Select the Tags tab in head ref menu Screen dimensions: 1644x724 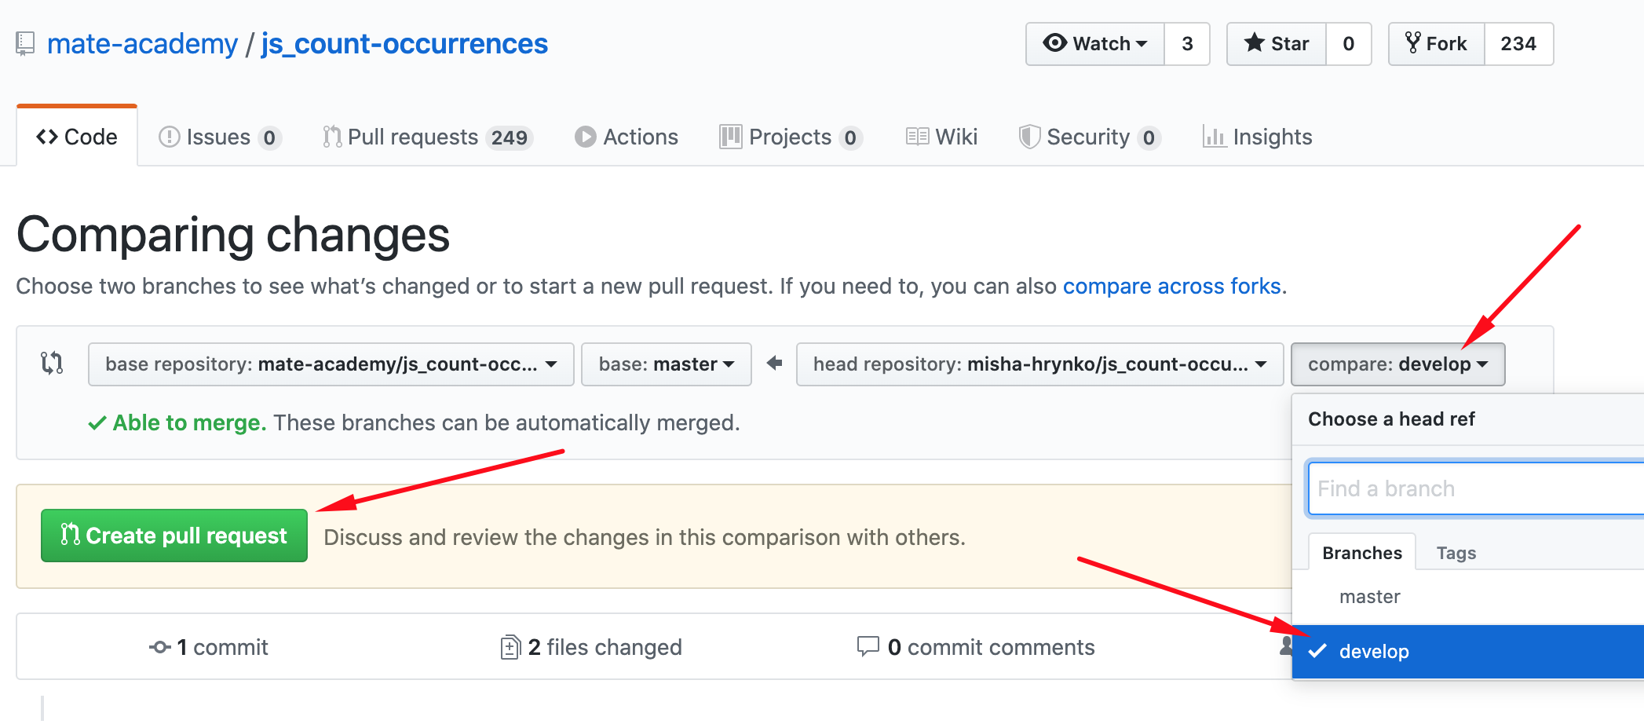click(1456, 553)
